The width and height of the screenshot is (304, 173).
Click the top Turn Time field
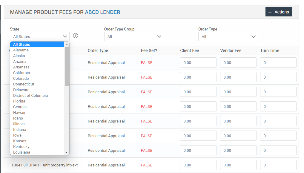point(278,62)
